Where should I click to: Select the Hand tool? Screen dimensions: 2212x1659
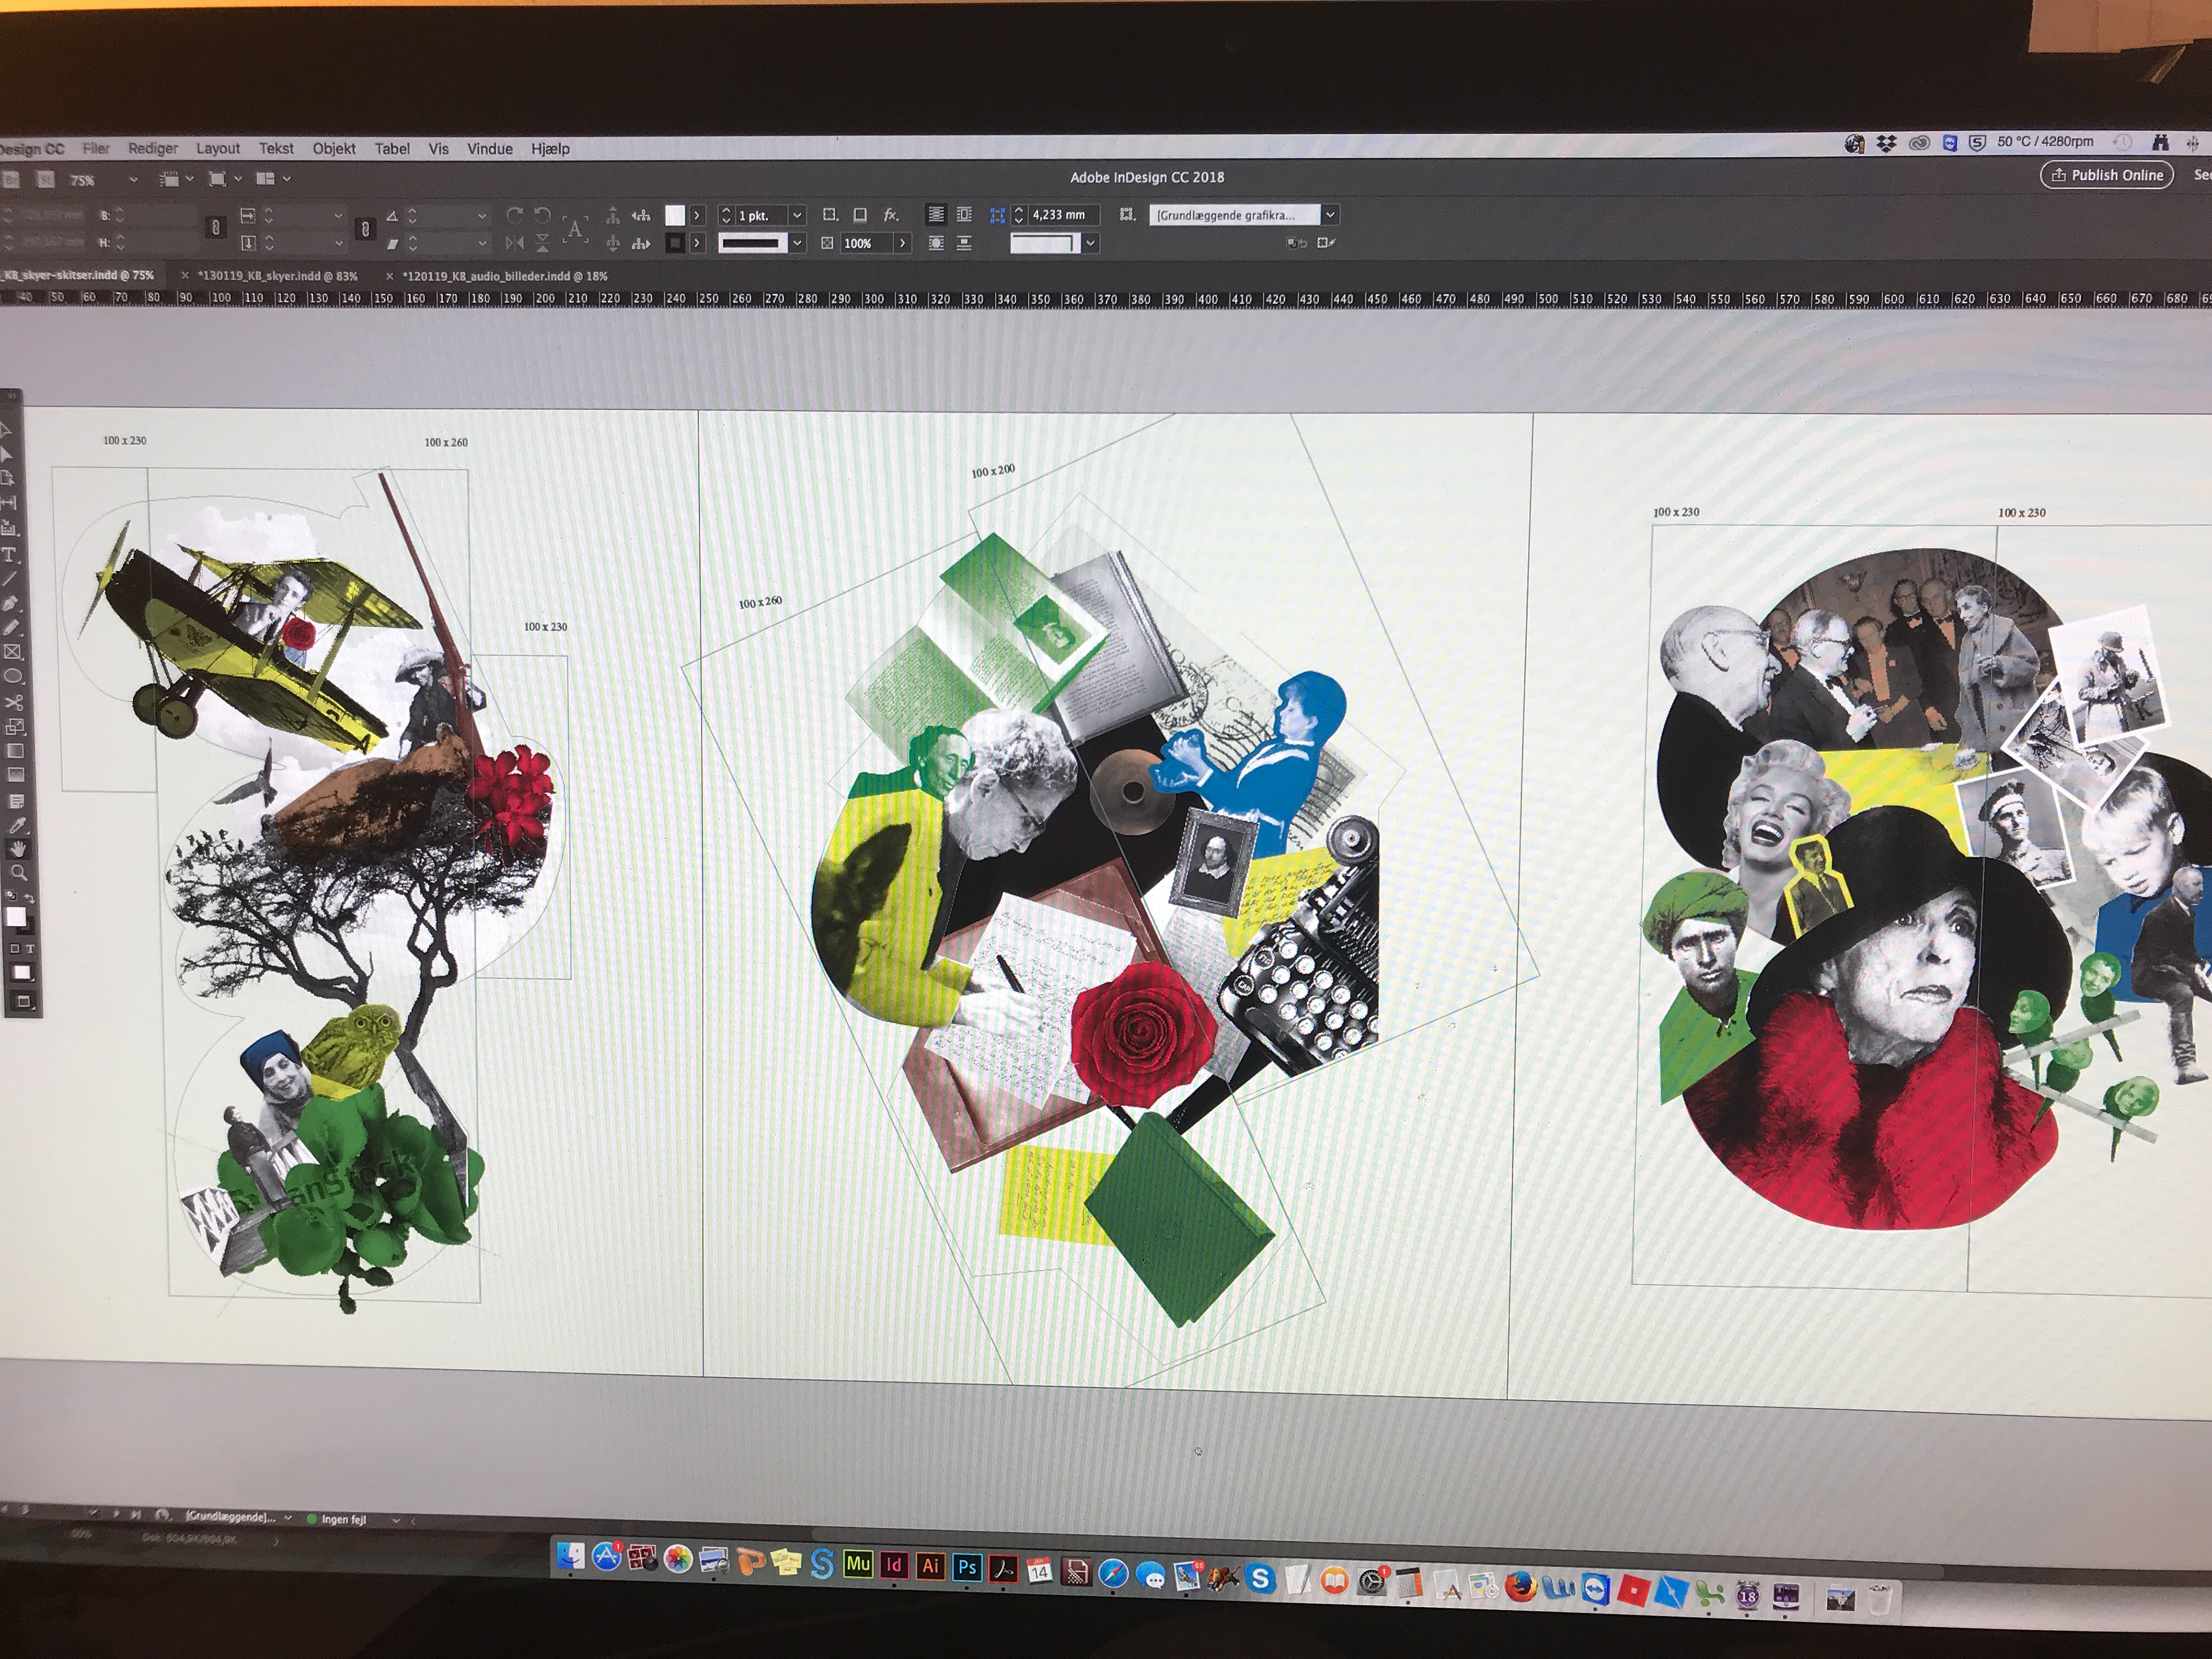18,849
